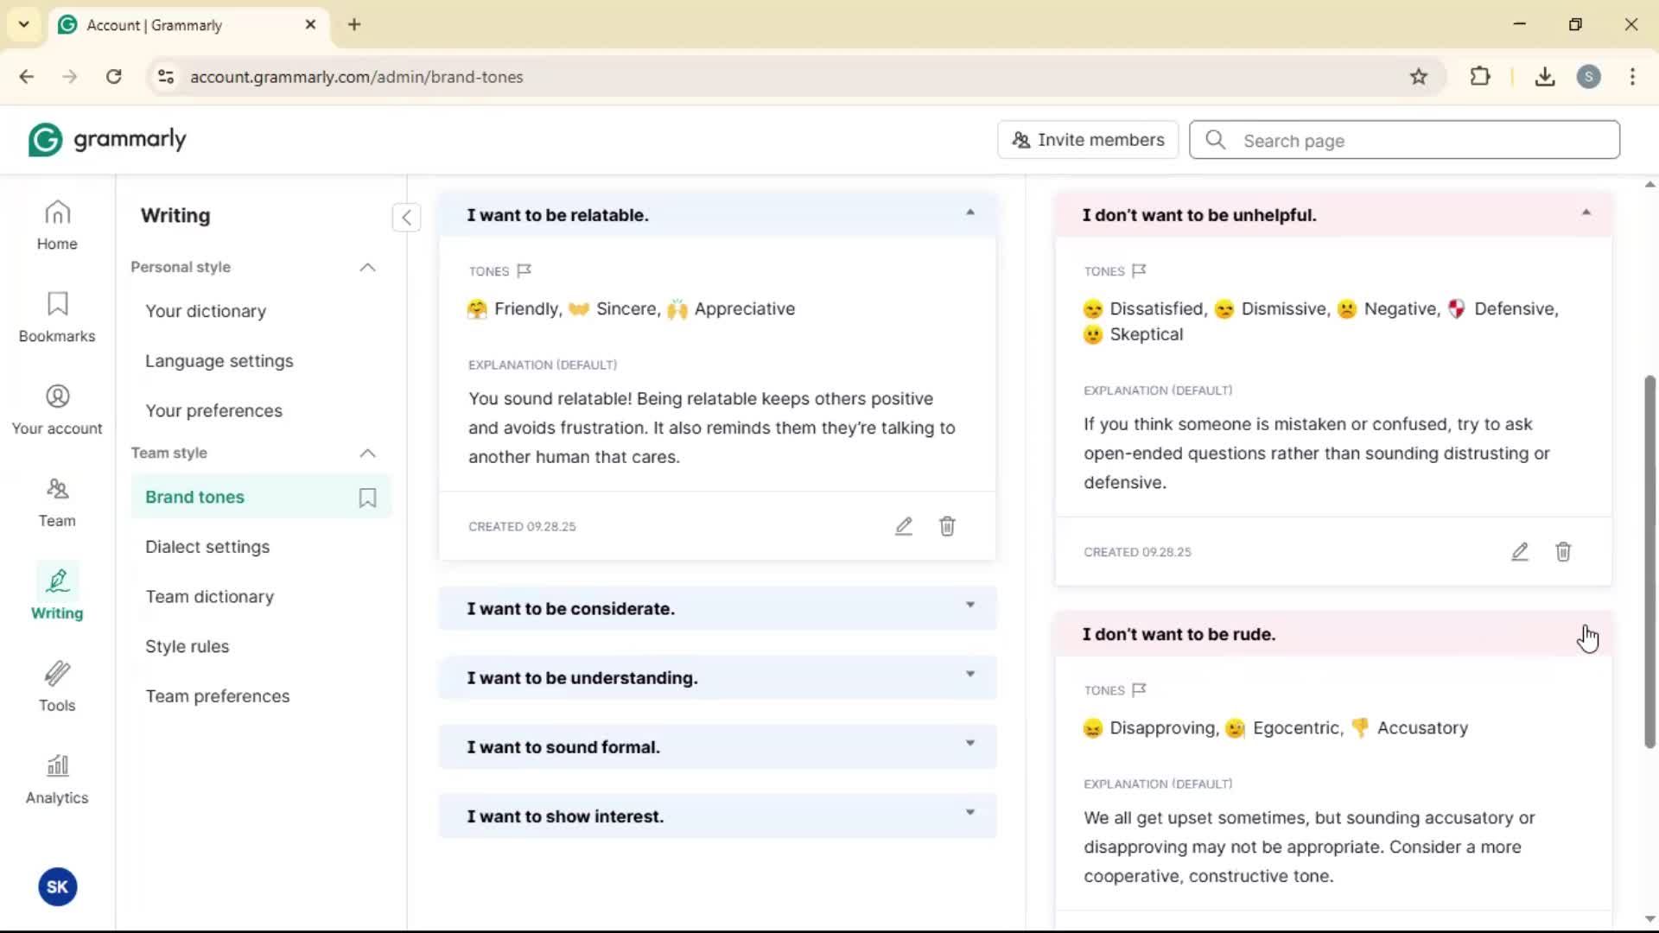Open the Tools section in sidebar
Image resolution: width=1659 pixels, height=933 pixels.
(57, 686)
